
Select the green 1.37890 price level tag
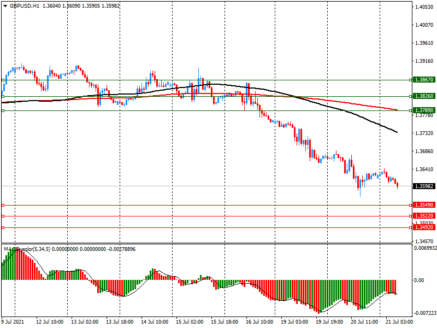coord(424,110)
